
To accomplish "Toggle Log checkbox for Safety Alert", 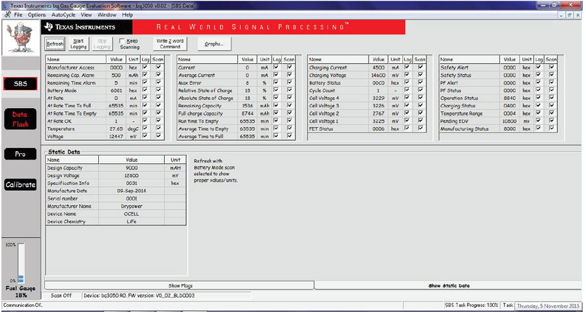I will [x=538, y=67].
